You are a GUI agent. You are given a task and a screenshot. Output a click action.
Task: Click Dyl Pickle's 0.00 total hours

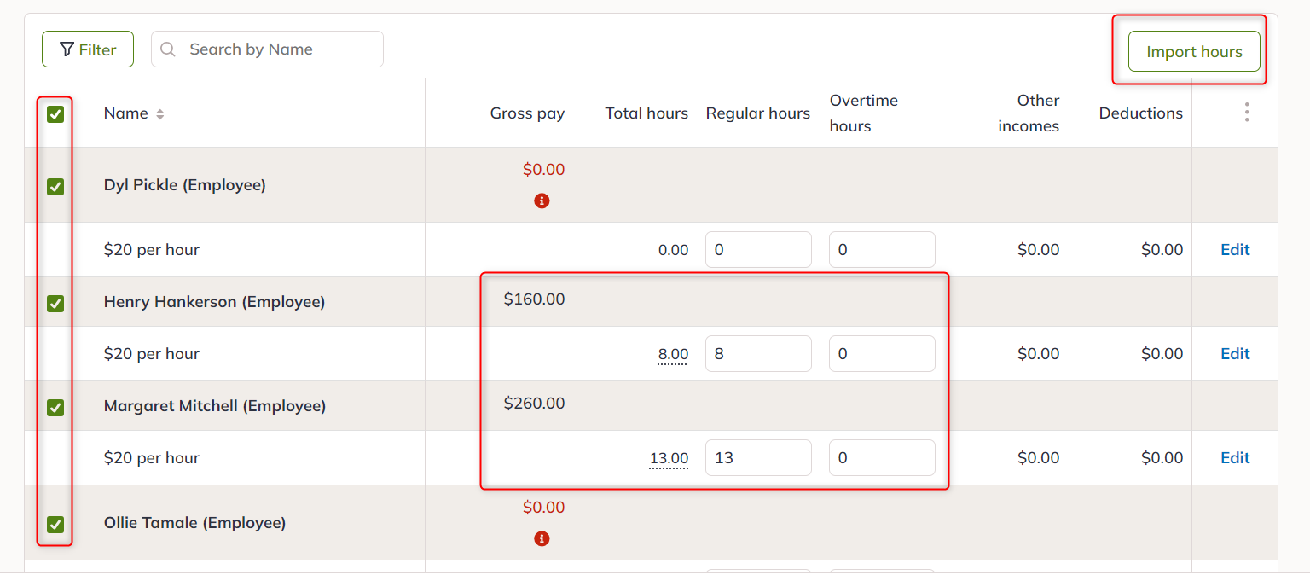[x=673, y=250]
